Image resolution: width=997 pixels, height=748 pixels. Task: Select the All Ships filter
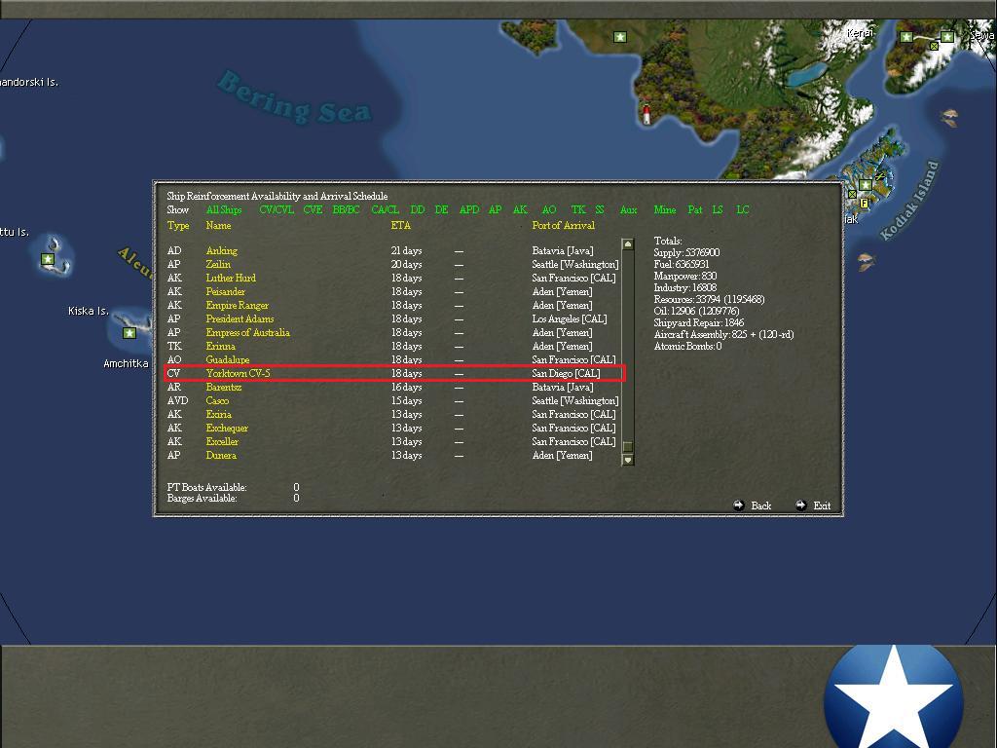[x=222, y=209]
